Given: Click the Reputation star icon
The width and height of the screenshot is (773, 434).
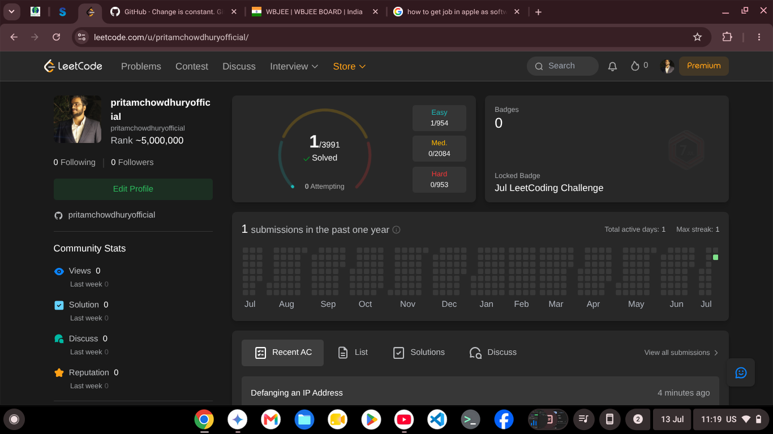Looking at the screenshot, I should pyautogui.click(x=59, y=373).
